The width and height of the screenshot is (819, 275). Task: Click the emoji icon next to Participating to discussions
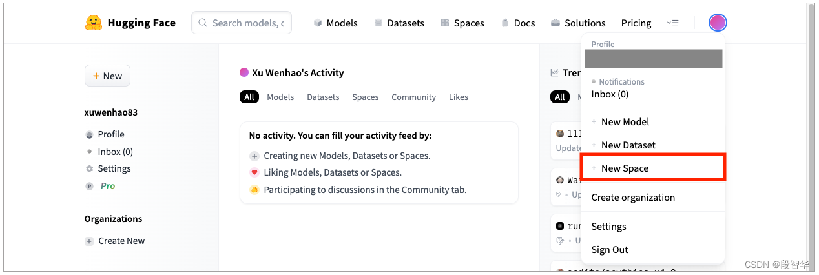(254, 190)
